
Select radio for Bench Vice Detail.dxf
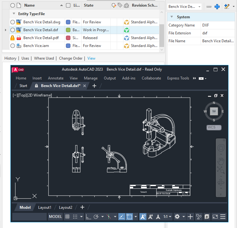13,30
